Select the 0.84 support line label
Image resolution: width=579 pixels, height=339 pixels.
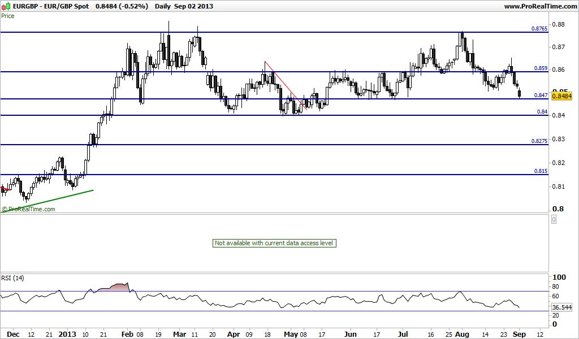[542, 112]
